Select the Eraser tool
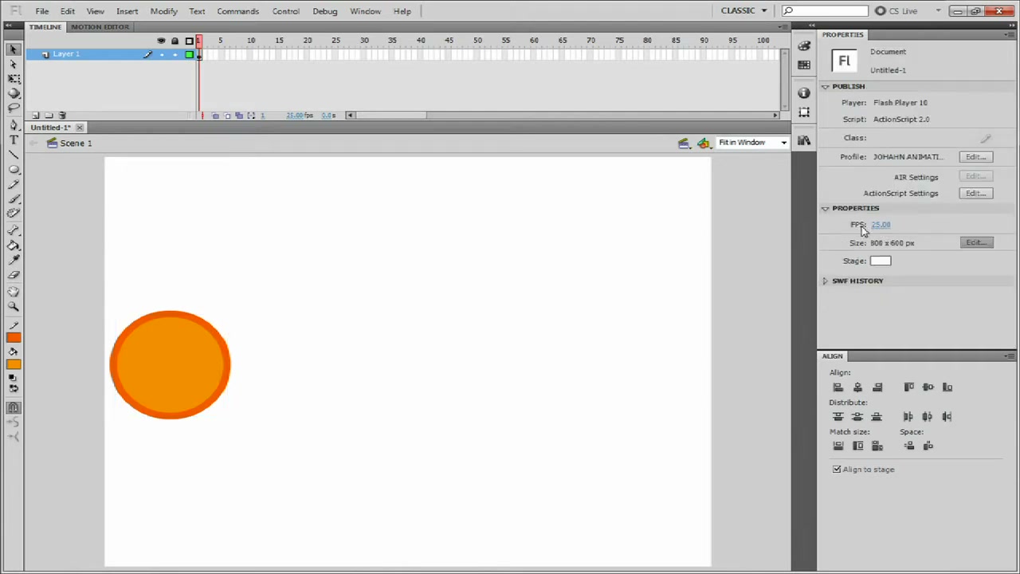The height and width of the screenshot is (574, 1020). point(14,275)
